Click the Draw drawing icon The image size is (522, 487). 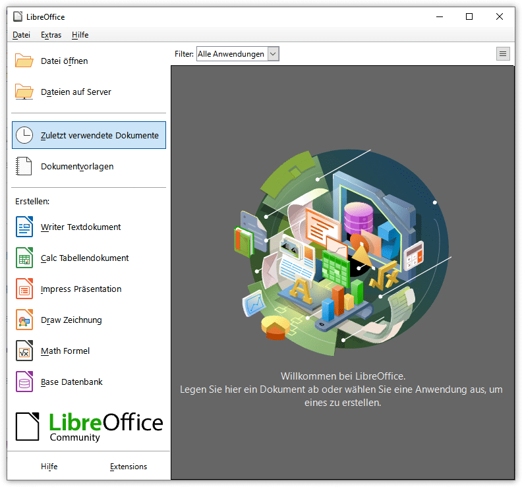(x=24, y=320)
